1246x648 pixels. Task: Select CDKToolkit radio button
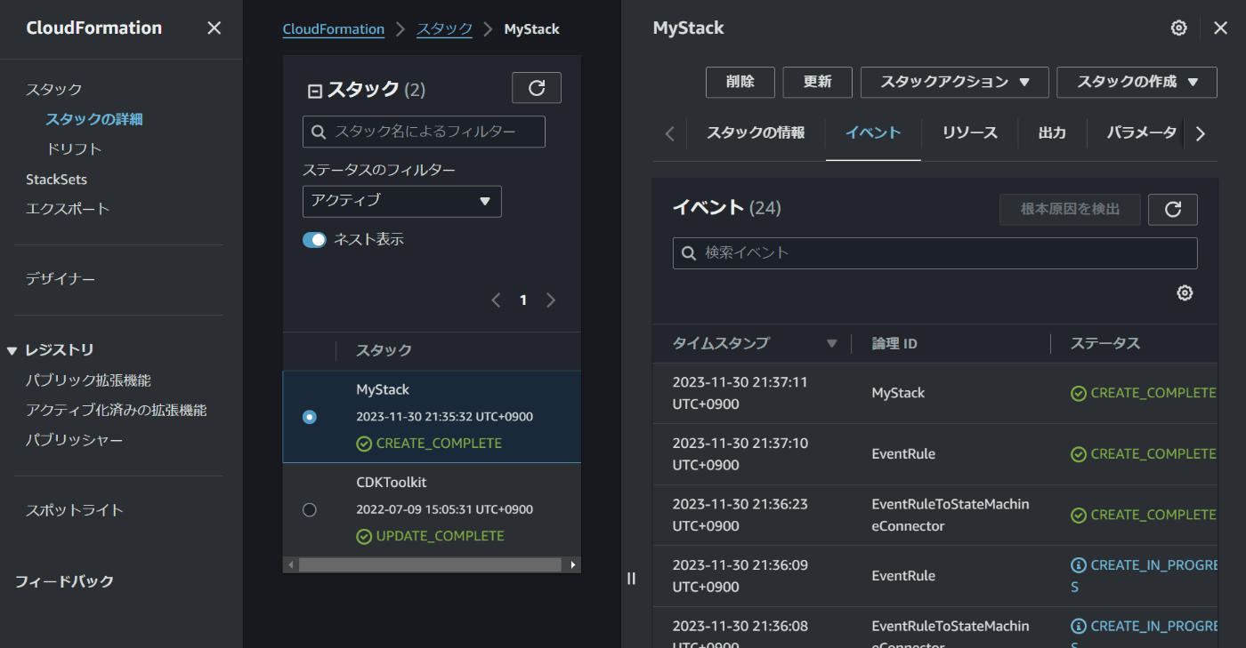(309, 510)
